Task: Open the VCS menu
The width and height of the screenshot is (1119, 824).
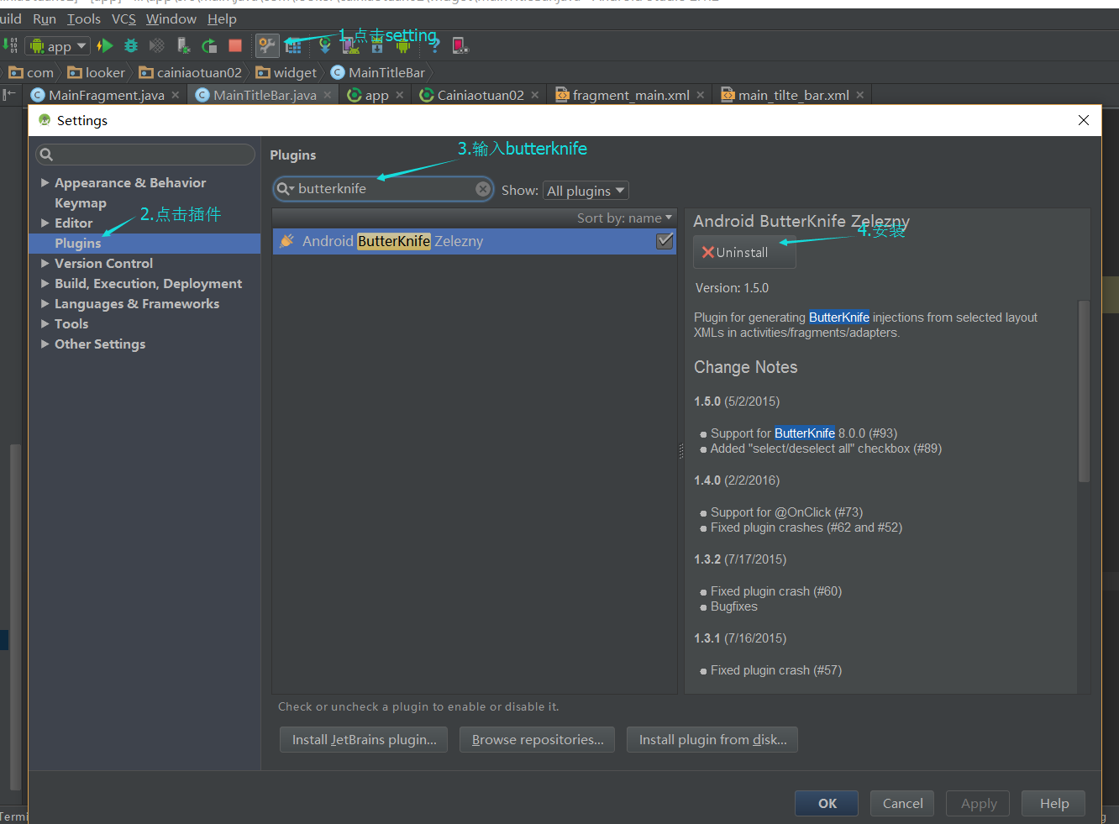Action: pyautogui.click(x=123, y=18)
